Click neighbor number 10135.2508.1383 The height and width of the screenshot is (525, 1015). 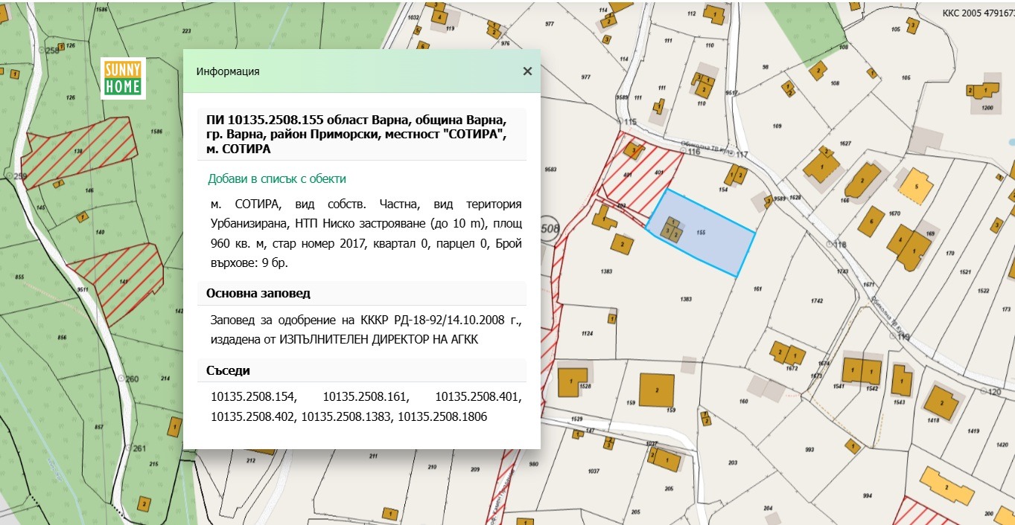click(x=347, y=417)
